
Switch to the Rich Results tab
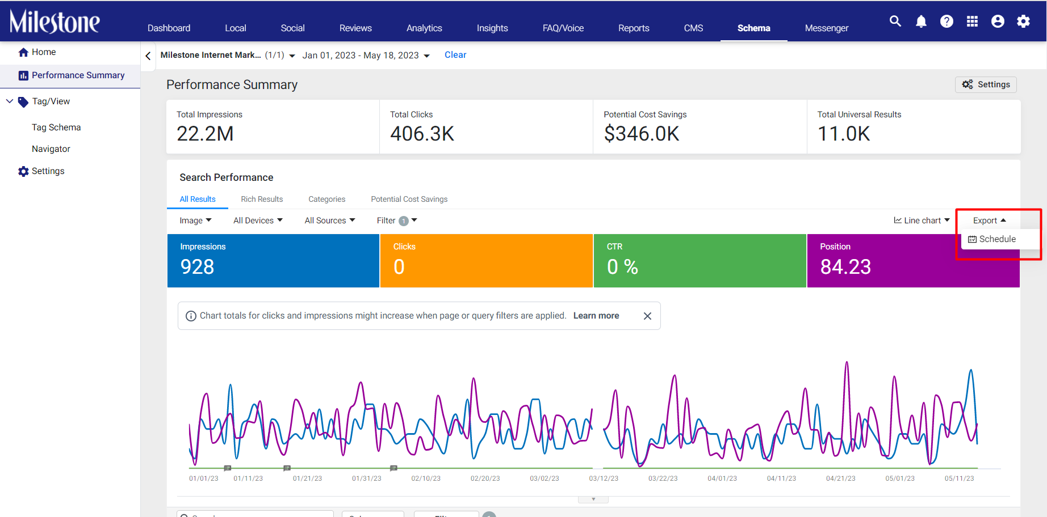pyautogui.click(x=262, y=199)
